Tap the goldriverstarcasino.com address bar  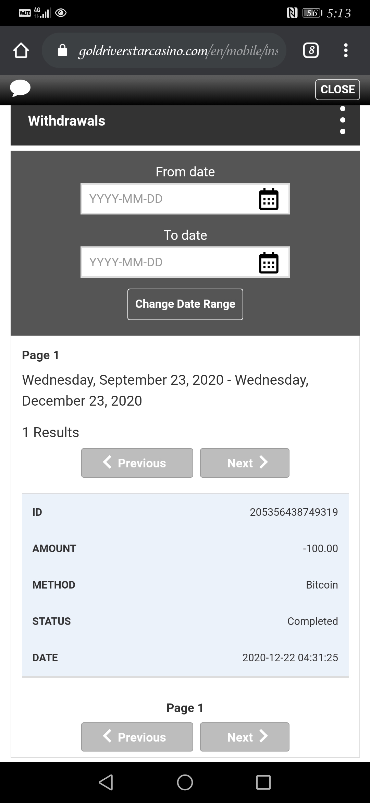(x=178, y=51)
